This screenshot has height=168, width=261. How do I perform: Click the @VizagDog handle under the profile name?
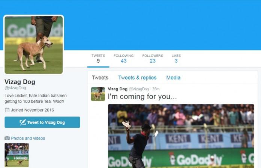click(x=15, y=88)
